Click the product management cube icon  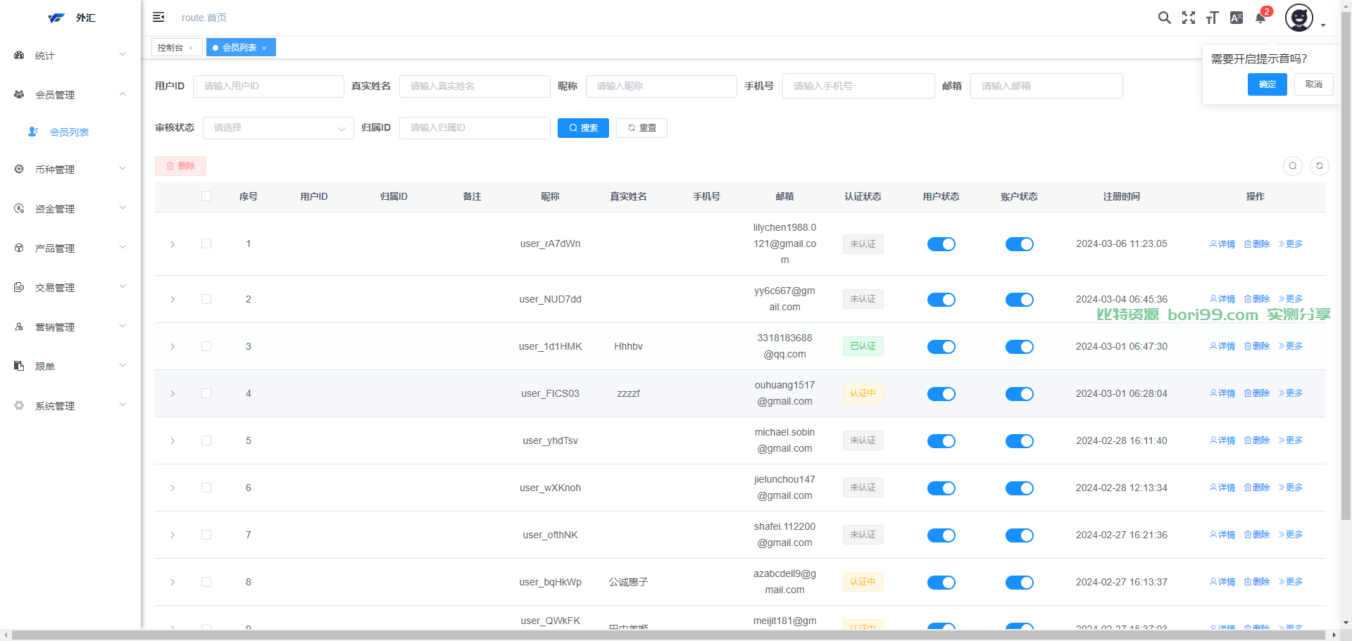(19, 248)
